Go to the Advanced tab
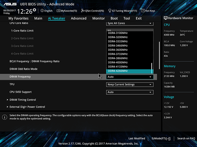The height and width of the screenshot is (147, 197). [x=79, y=18]
